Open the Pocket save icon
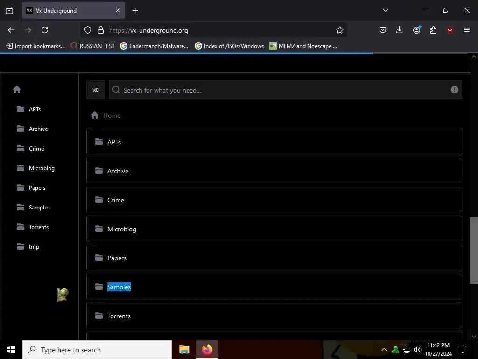The height and width of the screenshot is (359, 478). point(383,30)
